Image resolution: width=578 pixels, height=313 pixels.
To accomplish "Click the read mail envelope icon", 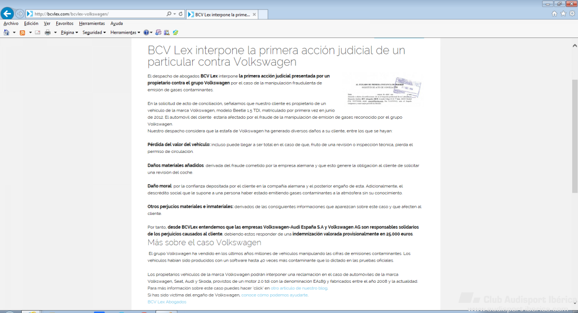I will tap(38, 33).
